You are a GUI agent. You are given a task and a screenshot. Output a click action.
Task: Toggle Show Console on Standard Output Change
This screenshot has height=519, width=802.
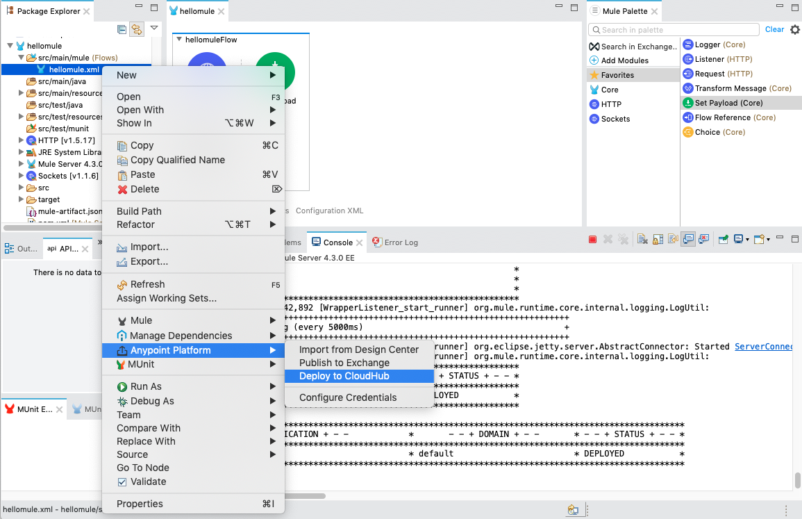point(687,239)
